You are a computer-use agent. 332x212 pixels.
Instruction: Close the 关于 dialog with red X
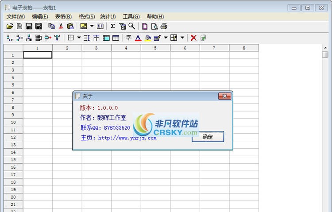[224, 96]
